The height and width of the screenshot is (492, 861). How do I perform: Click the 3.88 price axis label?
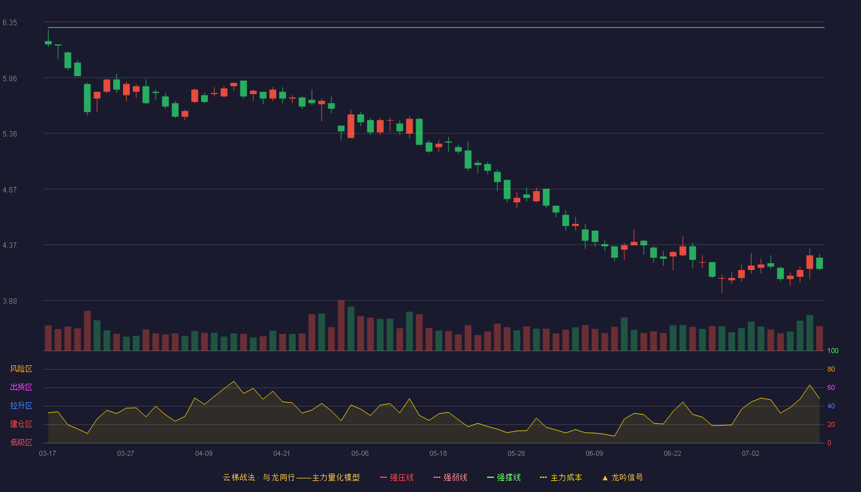tap(9, 301)
